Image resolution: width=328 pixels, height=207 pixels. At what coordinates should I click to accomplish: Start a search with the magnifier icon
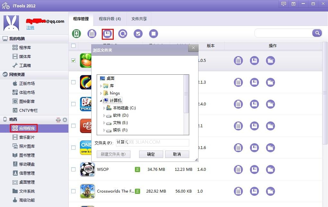(x=317, y=33)
